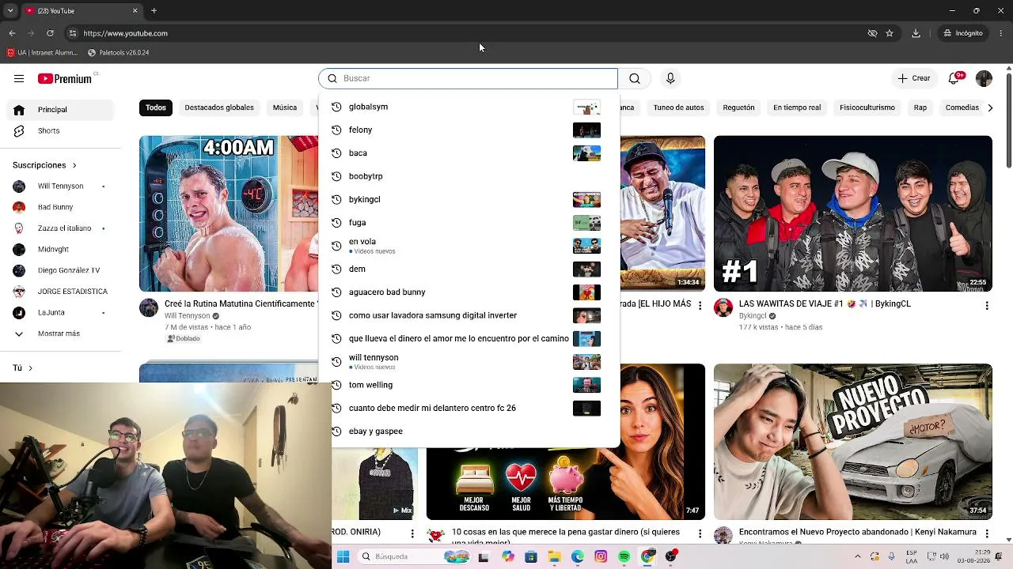1013x569 pixels.
Task: Open Shorts in the sidebar
Action: pos(62,130)
